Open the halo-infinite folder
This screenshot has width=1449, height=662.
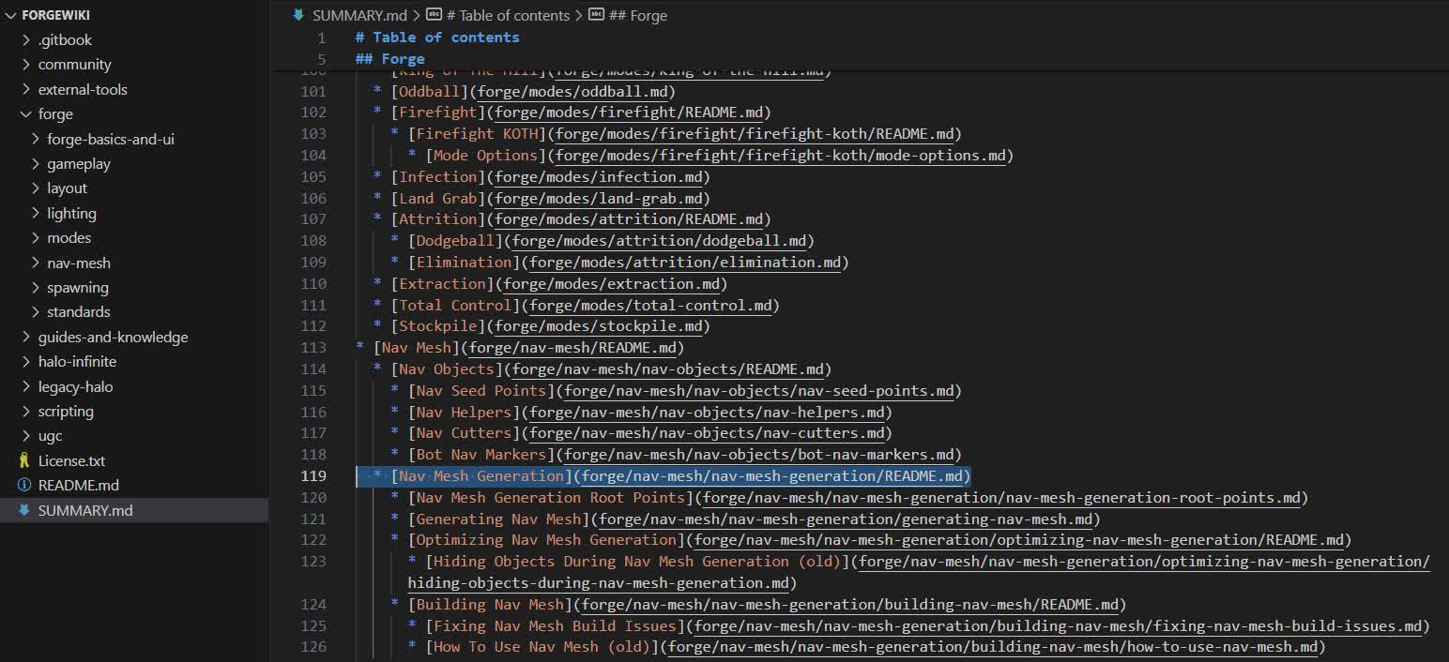pos(77,361)
